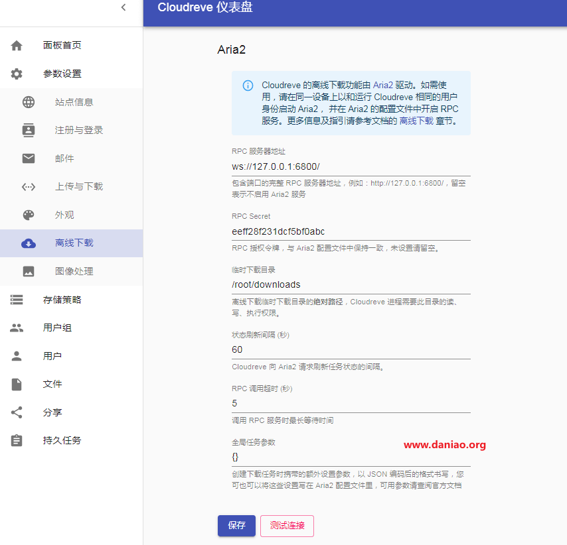Open the 用户组 menu item

57,328
